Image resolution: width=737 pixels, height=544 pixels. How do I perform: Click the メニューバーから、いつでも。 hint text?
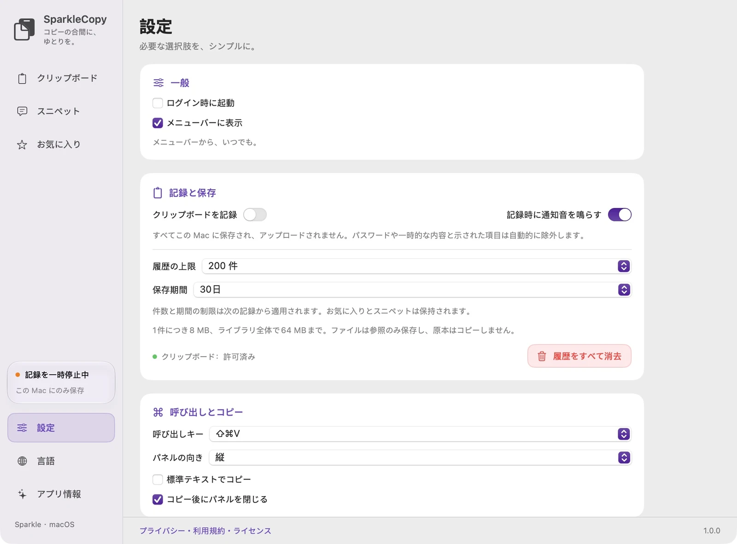[206, 143]
